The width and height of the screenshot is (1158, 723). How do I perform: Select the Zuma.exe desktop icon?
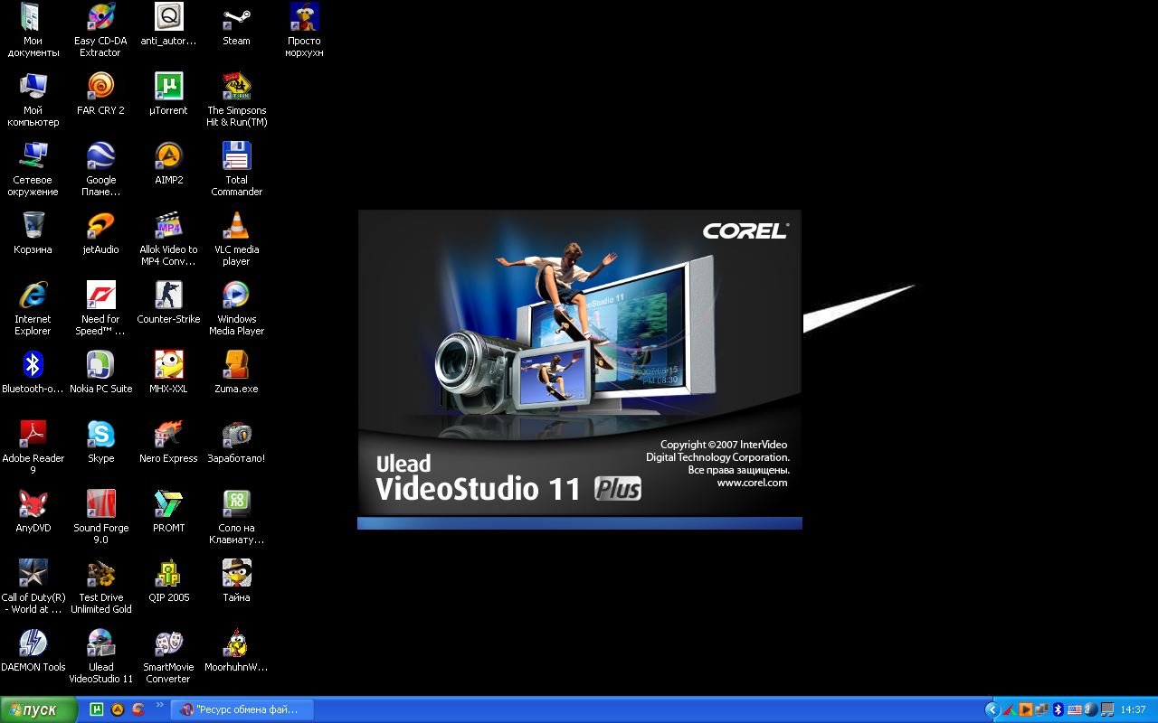pyautogui.click(x=236, y=365)
